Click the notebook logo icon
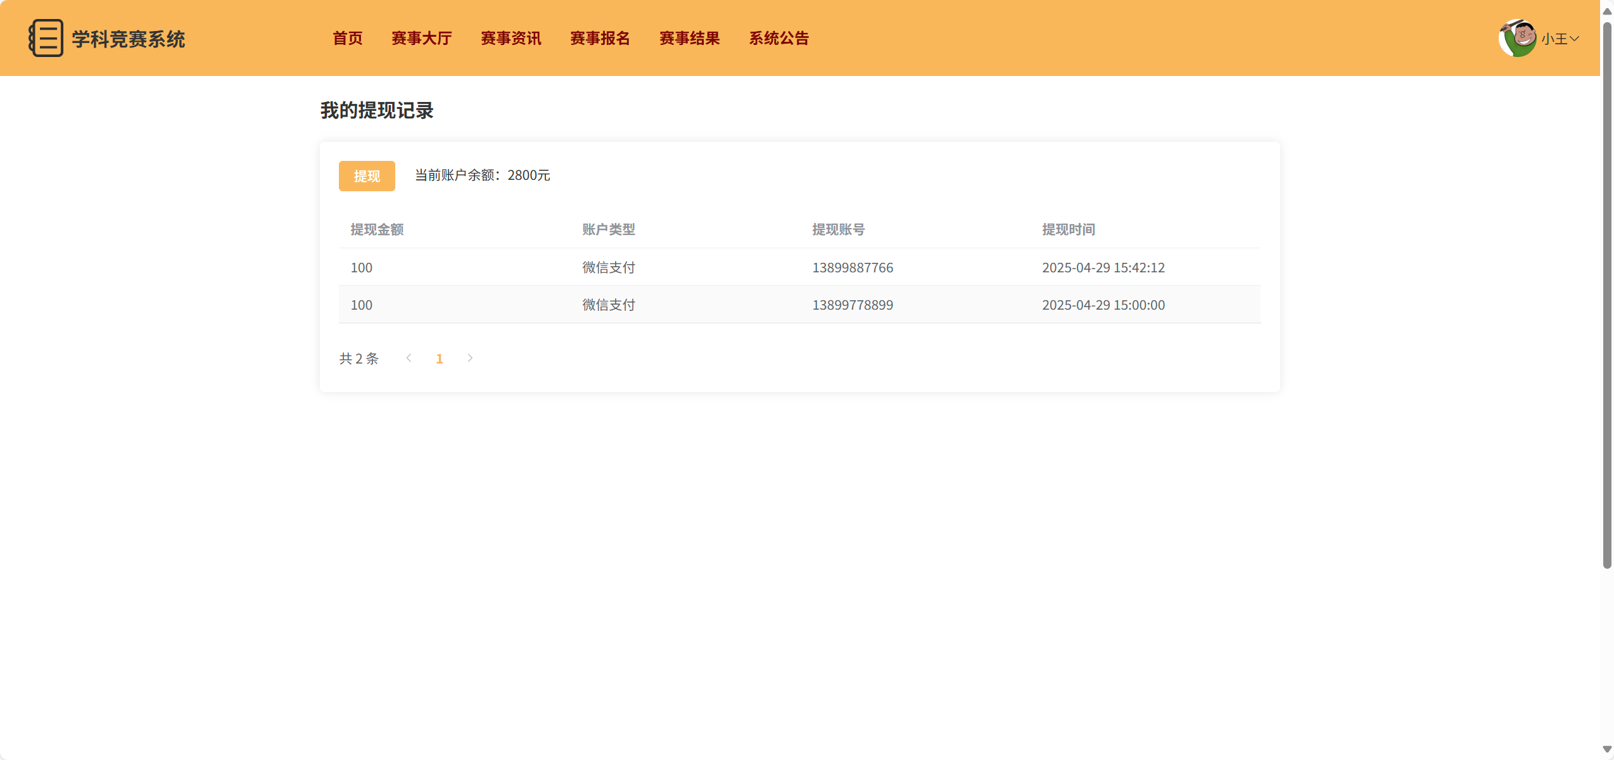 46,38
